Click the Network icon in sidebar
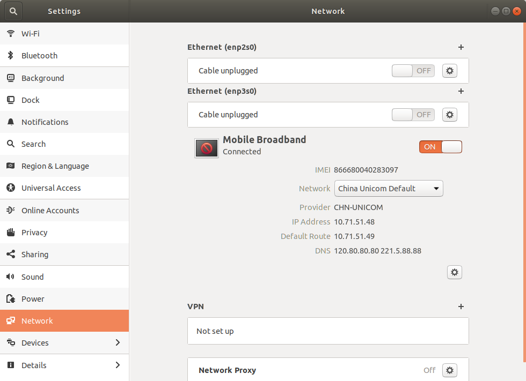 (x=11, y=321)
